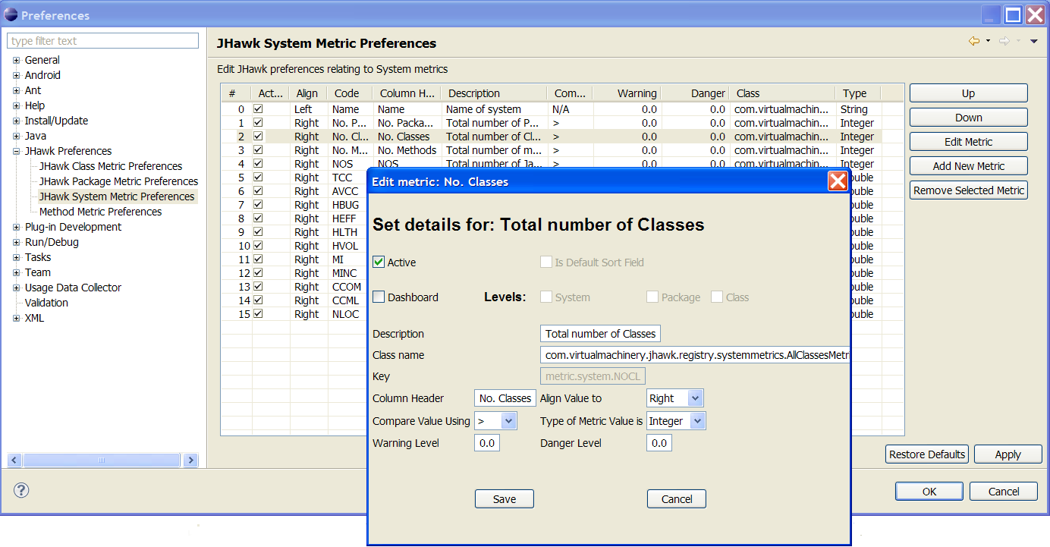Toggle active checkbox for row 9 HLTH

pos(258,232)
